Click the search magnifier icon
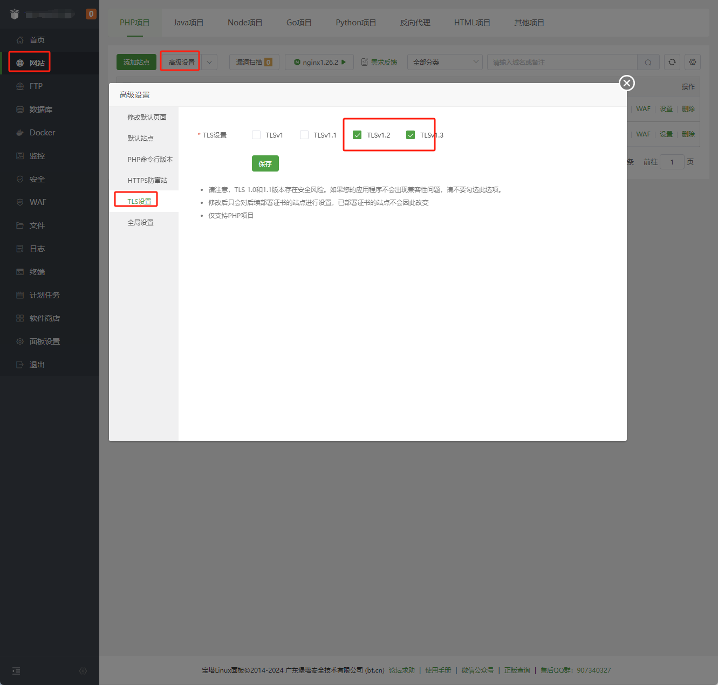This screenshot has height=685, width=718. [648, 62]
